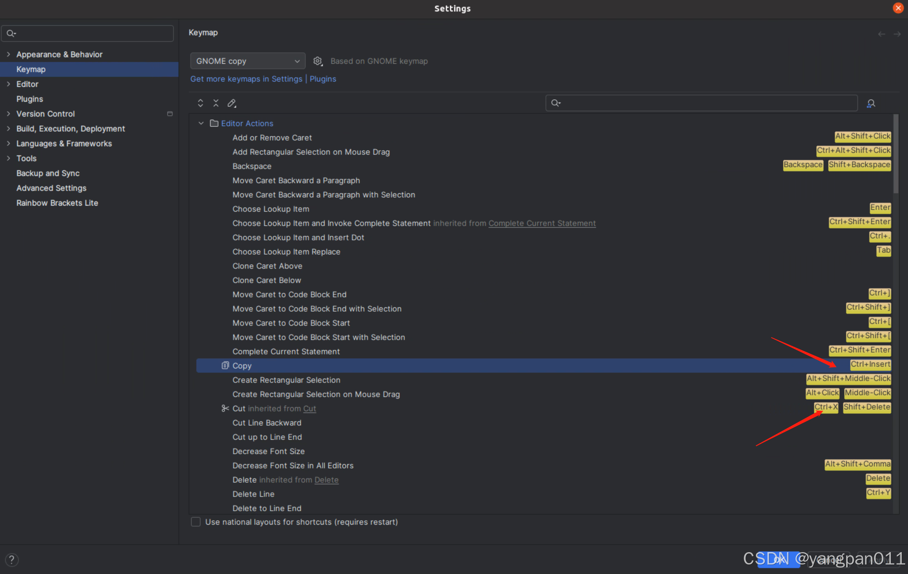
Task: Click the Ctrl+Insert shortcut badge
Action: point(870,364)
